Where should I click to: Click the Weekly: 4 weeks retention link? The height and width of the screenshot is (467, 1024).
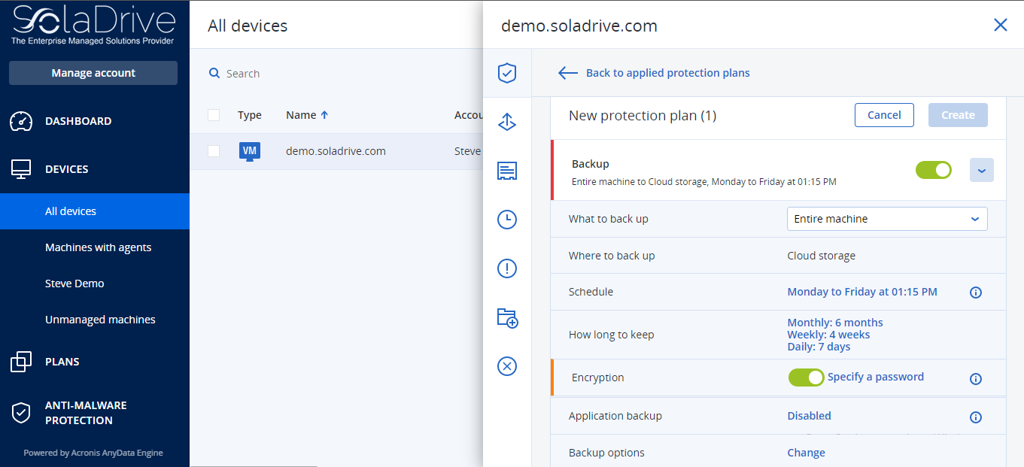(828, 335)
